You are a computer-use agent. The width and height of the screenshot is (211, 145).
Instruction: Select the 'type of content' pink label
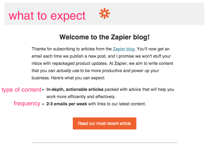click(x=21, y=90)
